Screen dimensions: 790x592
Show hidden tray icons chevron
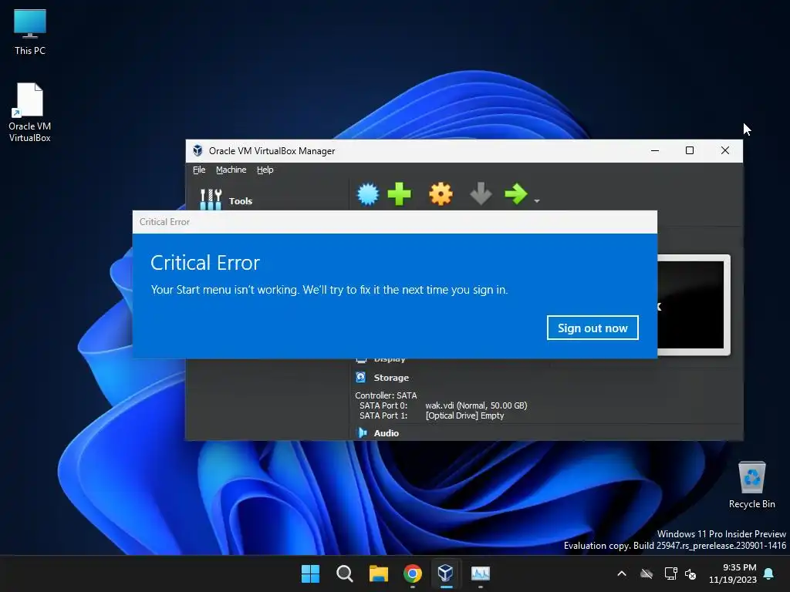point(622,573)
